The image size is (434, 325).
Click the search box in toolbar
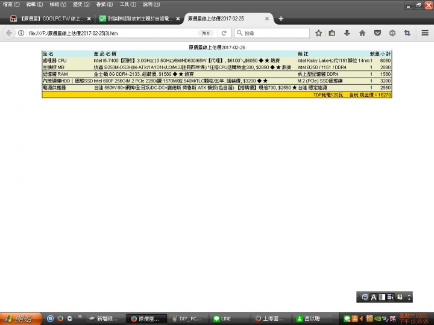(272, 33)
